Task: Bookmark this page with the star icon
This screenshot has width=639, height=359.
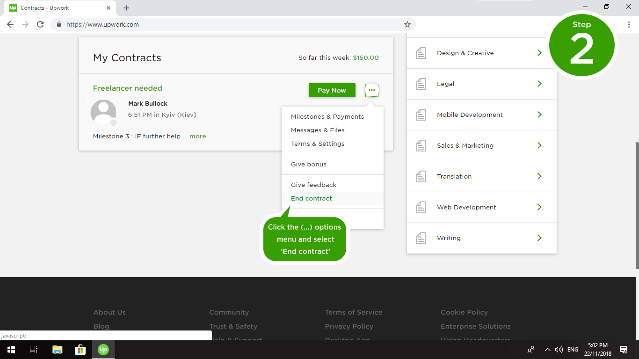Action: (407, 24)
